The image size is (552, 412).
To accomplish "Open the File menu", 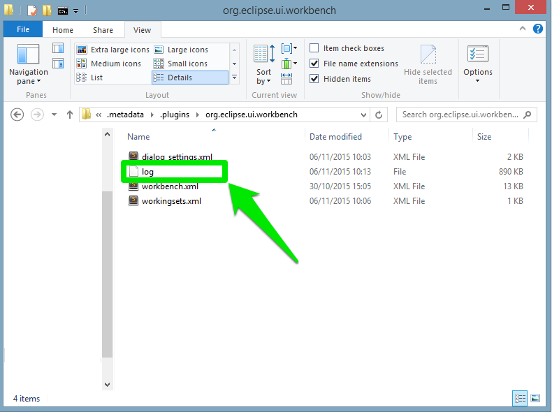I will click(23, 29).
